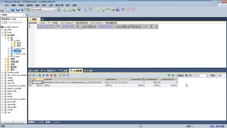Open dropdown arrow next to second export icon

click(36, 75)
